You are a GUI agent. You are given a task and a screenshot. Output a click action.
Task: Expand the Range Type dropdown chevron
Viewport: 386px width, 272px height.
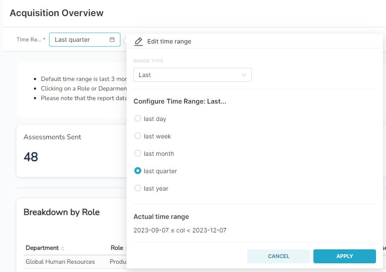244,75
